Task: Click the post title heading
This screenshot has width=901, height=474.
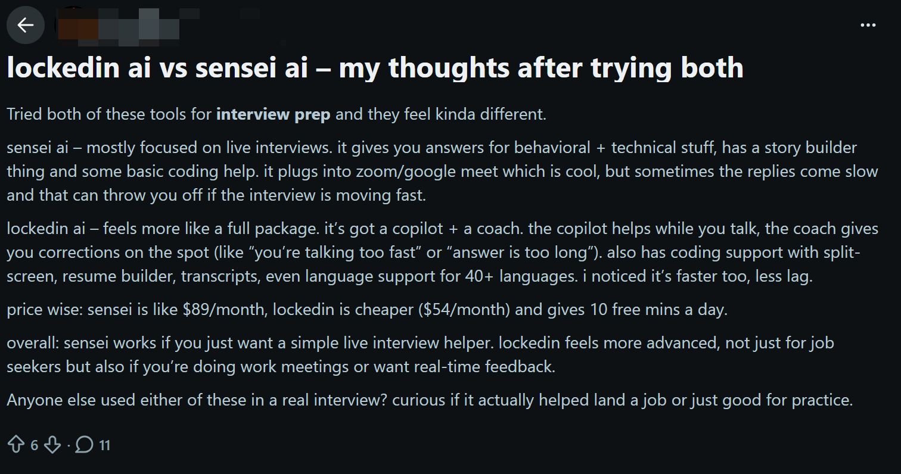Action: click(x=375, y=68)
